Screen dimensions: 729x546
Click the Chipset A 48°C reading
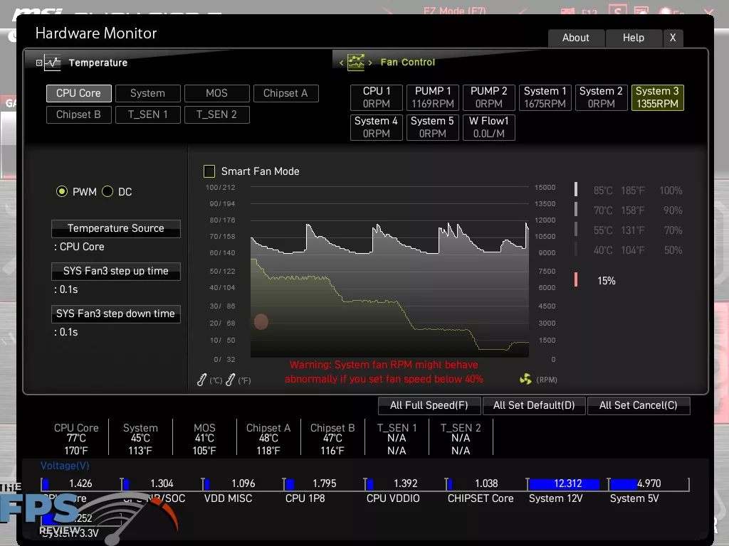268,439
